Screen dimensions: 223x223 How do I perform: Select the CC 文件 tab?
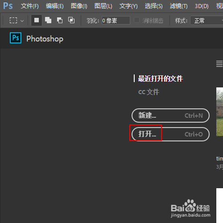tap(149, 92)
